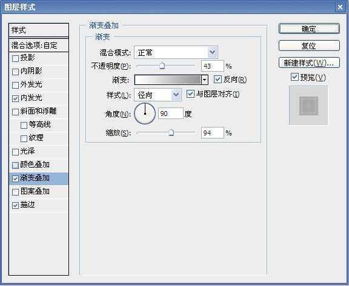Select the 渐变叠加 list entry label
This screenshot has height=286, width=349.
pos(35,178)
